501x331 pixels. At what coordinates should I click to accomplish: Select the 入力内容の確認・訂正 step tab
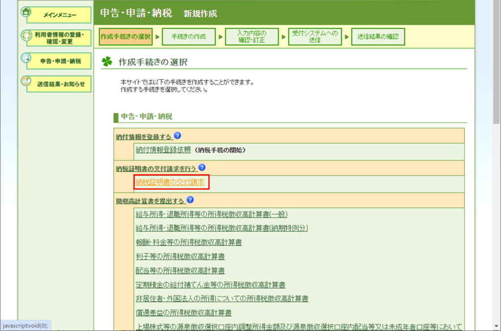pos(251,37)
